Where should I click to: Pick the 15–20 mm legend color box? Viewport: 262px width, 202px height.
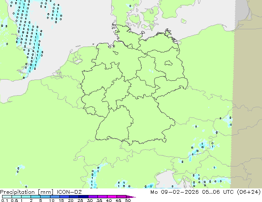(x=64, y=197)
